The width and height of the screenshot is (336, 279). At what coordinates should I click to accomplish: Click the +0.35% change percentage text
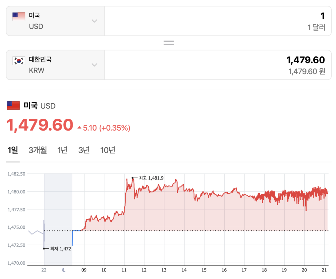tap(115, 128)
